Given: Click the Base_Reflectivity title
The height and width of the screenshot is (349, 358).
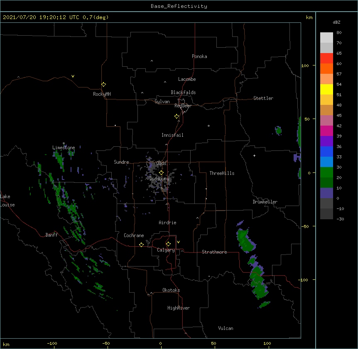Looking at the screenshot, I should [x=179, y=6].
